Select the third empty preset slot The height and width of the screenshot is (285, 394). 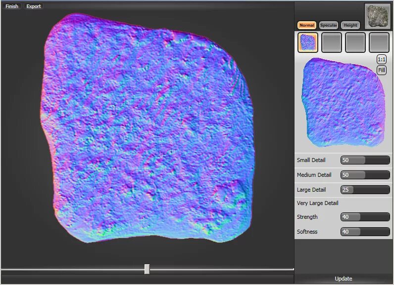coord(355,42)
